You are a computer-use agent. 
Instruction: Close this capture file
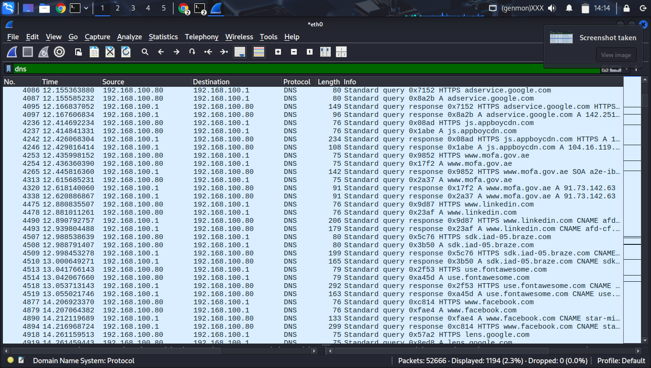(110, 52)
